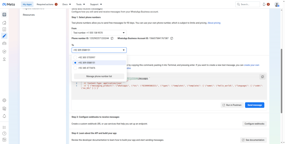The height and width of the screenshot is (144, 285).
Task: Click the Step 1: Select phone numbers heading
Action: click(x=86, y=17)
